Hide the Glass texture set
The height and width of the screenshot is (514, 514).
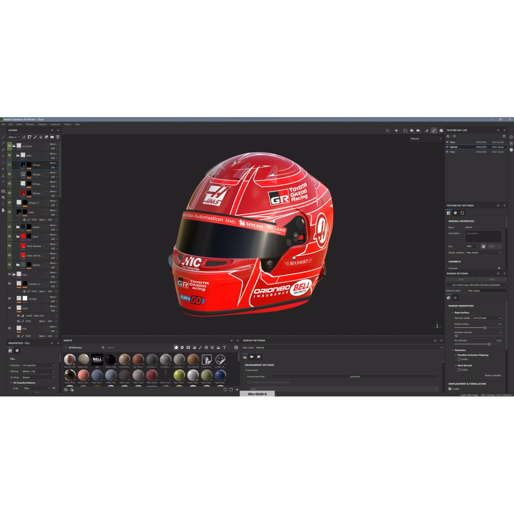(x=447, y=142)
